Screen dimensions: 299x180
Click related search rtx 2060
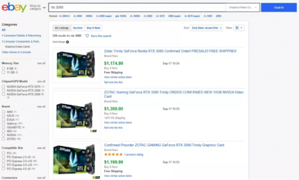(148, 16)
